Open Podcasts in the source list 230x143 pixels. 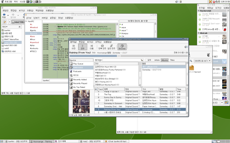77,71
